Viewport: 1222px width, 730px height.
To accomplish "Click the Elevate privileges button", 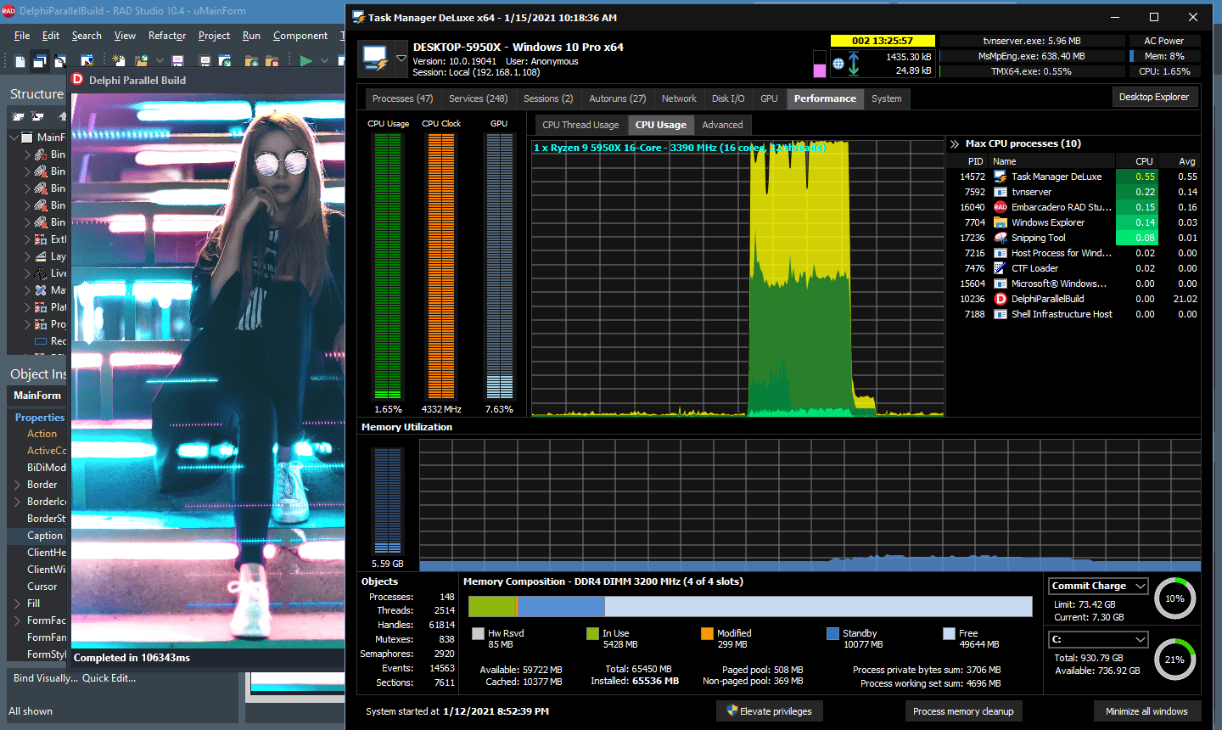I will (770, 711).
